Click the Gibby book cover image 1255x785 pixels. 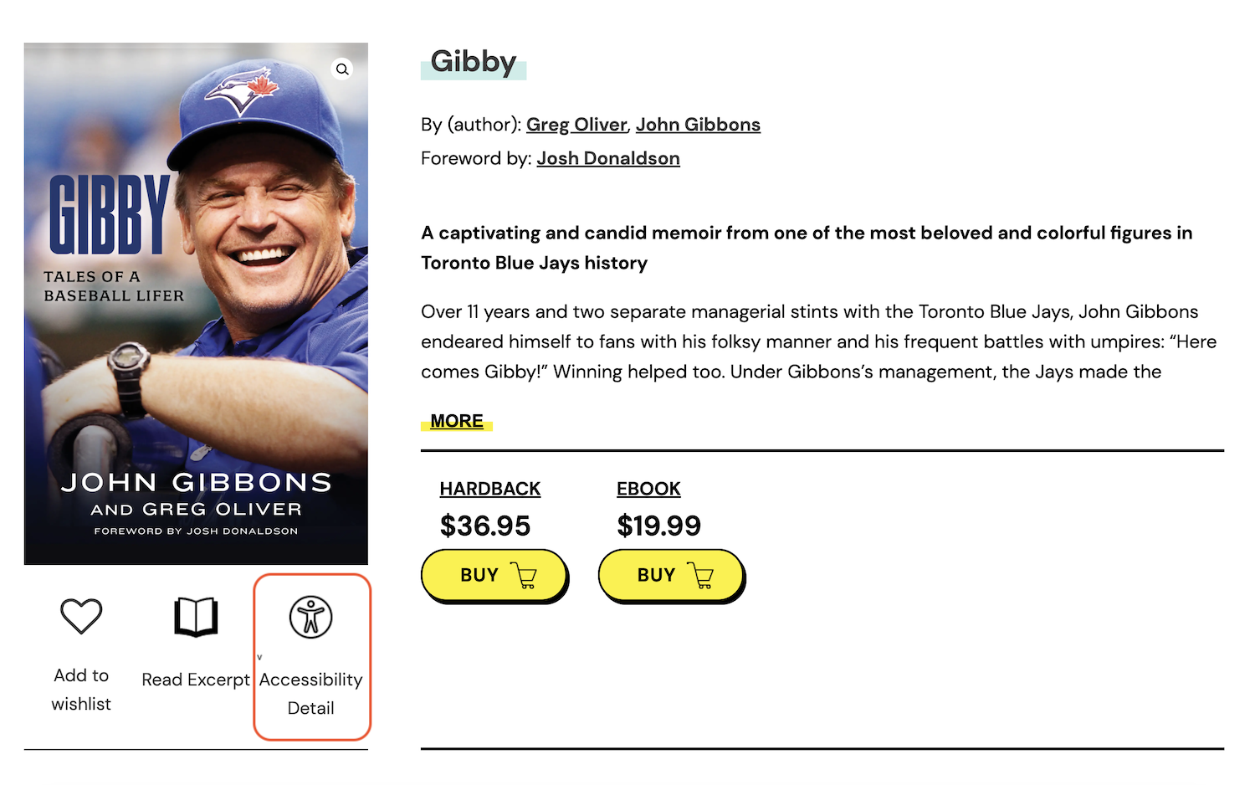click(x=196, y=335)
